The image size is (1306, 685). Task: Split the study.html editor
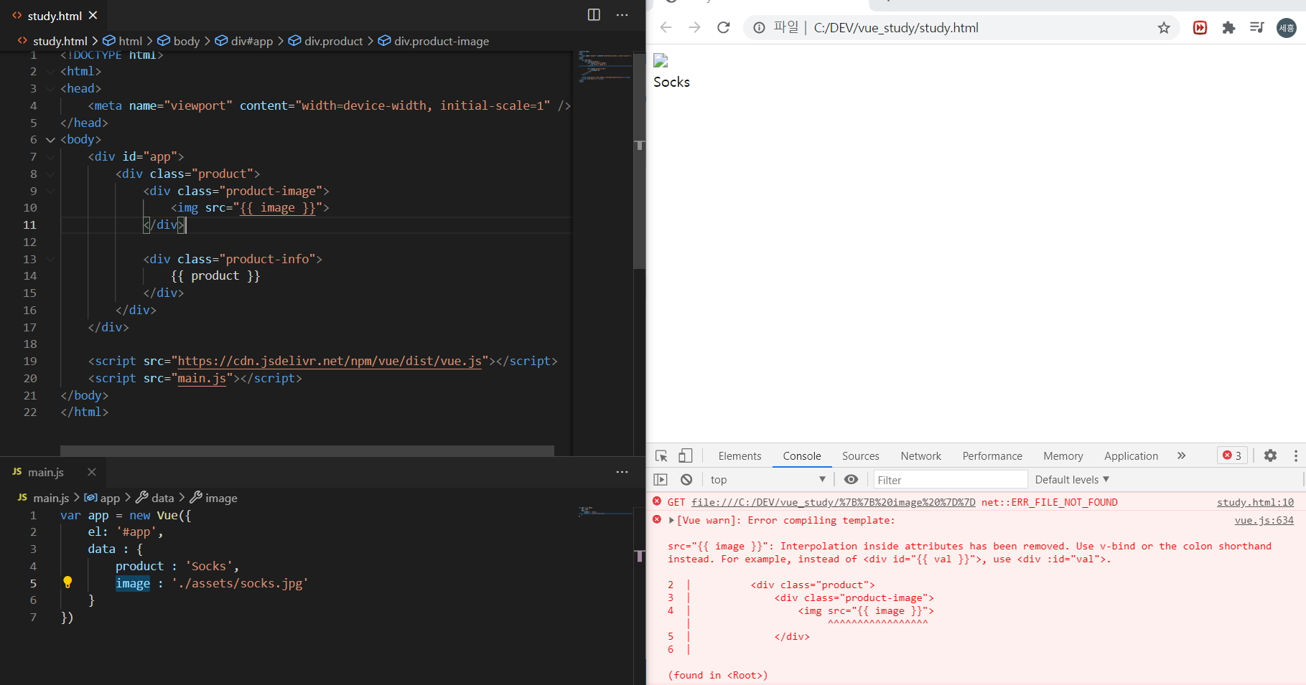594,15
